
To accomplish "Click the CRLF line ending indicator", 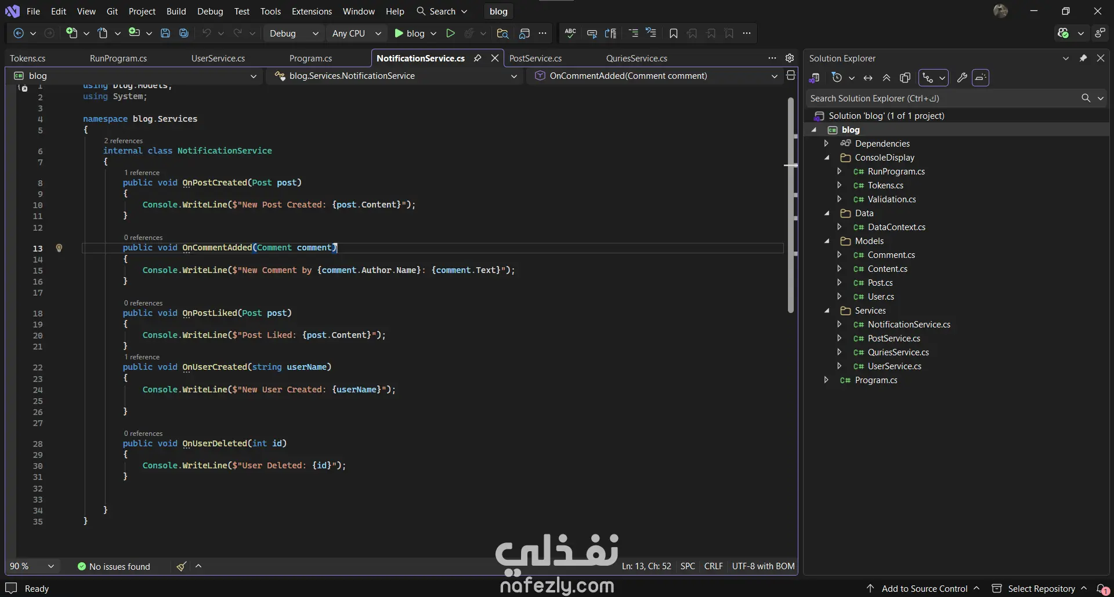I will [x=713, y=566].
